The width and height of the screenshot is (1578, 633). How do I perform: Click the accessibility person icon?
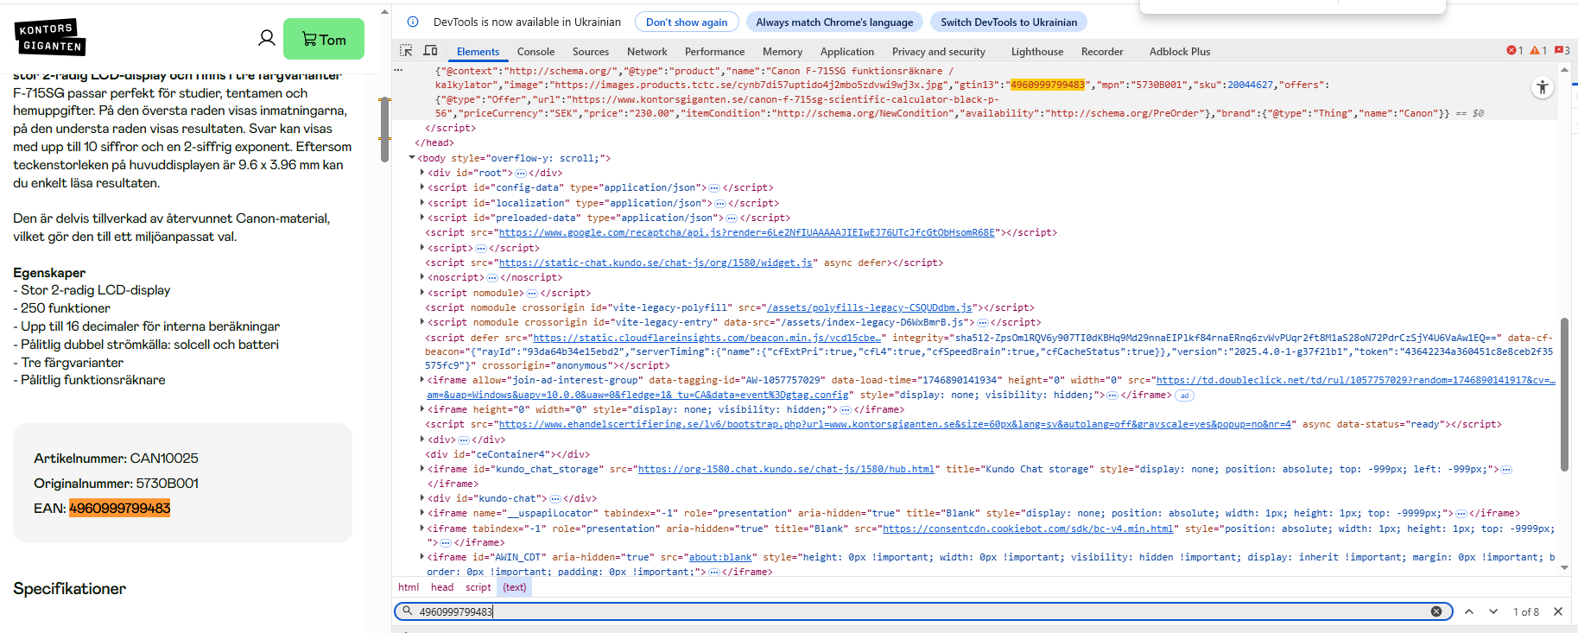(1543, 87)
